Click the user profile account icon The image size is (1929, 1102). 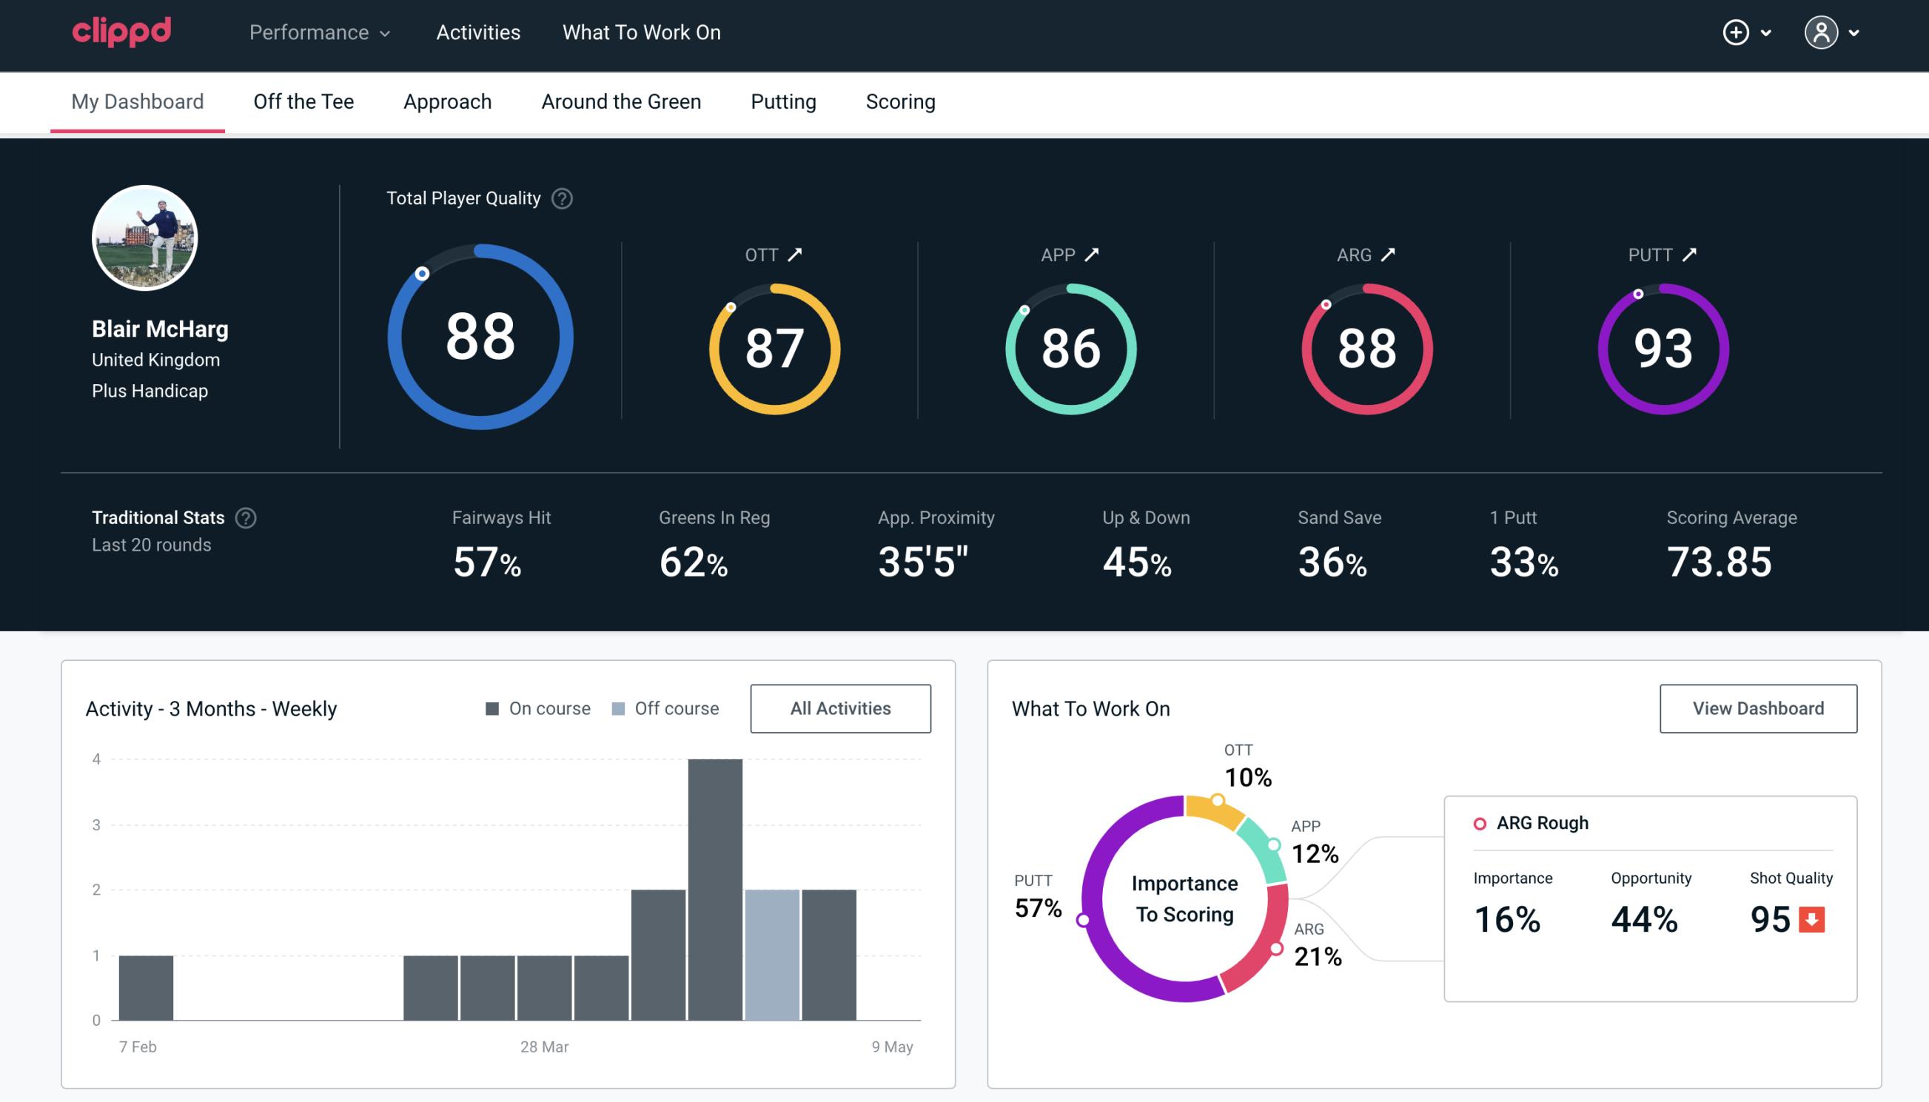1822,33
